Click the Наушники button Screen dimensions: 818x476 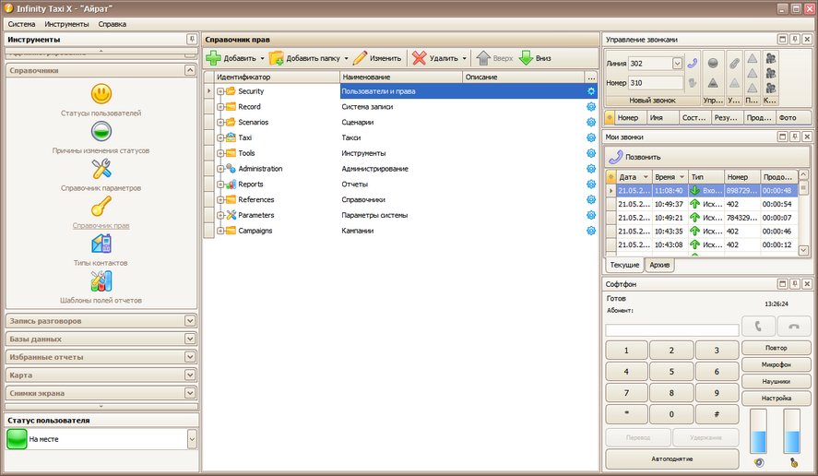[x=777, y=381]
